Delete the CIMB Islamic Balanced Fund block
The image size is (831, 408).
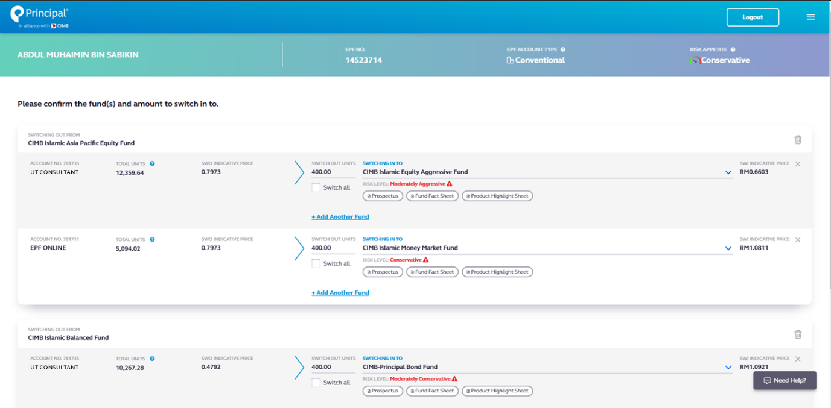click(x=798, y=334)
